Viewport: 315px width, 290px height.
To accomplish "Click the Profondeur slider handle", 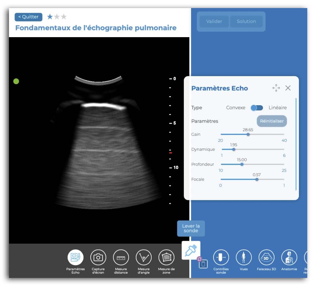I will (242, 164).
